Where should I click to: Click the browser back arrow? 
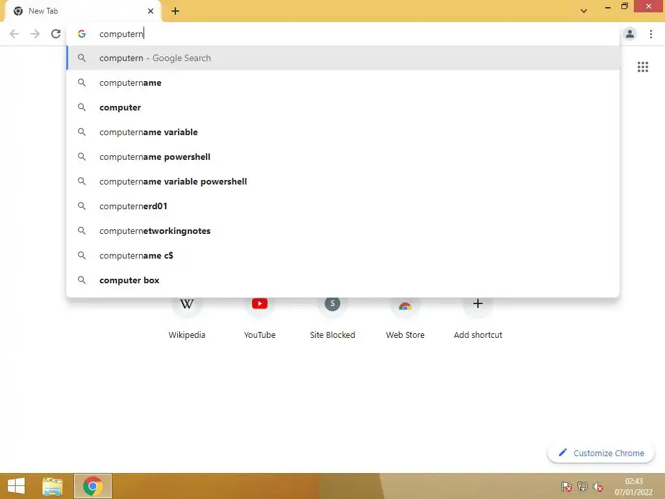[x=14, y=34]
